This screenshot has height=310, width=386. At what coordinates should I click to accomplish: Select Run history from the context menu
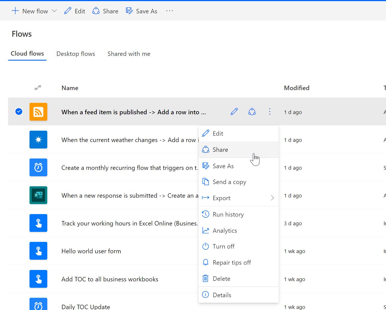point(228,214)
